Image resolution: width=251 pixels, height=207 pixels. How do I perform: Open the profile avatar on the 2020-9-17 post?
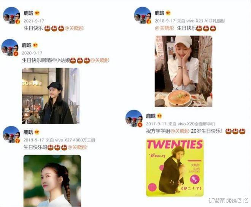(x=10, y=48)
